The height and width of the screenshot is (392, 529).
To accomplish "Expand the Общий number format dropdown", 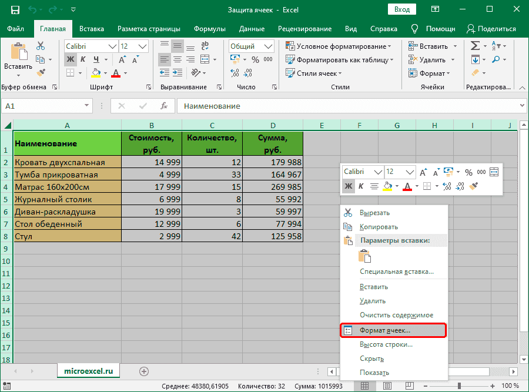I will pos(267,46).
